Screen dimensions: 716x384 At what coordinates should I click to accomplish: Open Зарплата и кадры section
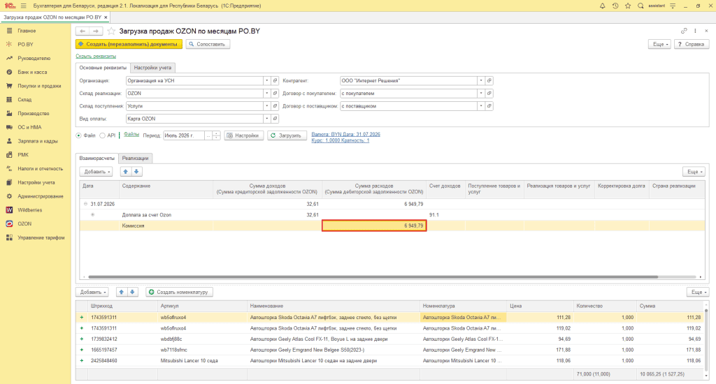click(x=38, y=141)
